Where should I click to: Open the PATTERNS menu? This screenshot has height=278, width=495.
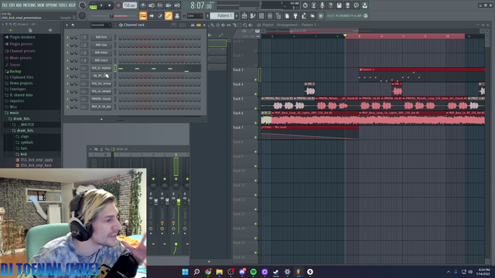(29, 5)
